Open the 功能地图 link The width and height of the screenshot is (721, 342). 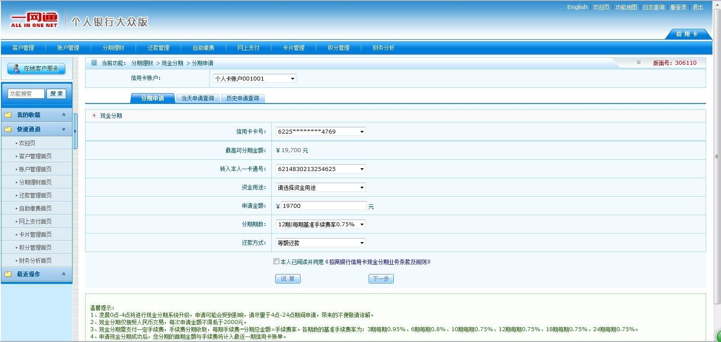(626, 7)
